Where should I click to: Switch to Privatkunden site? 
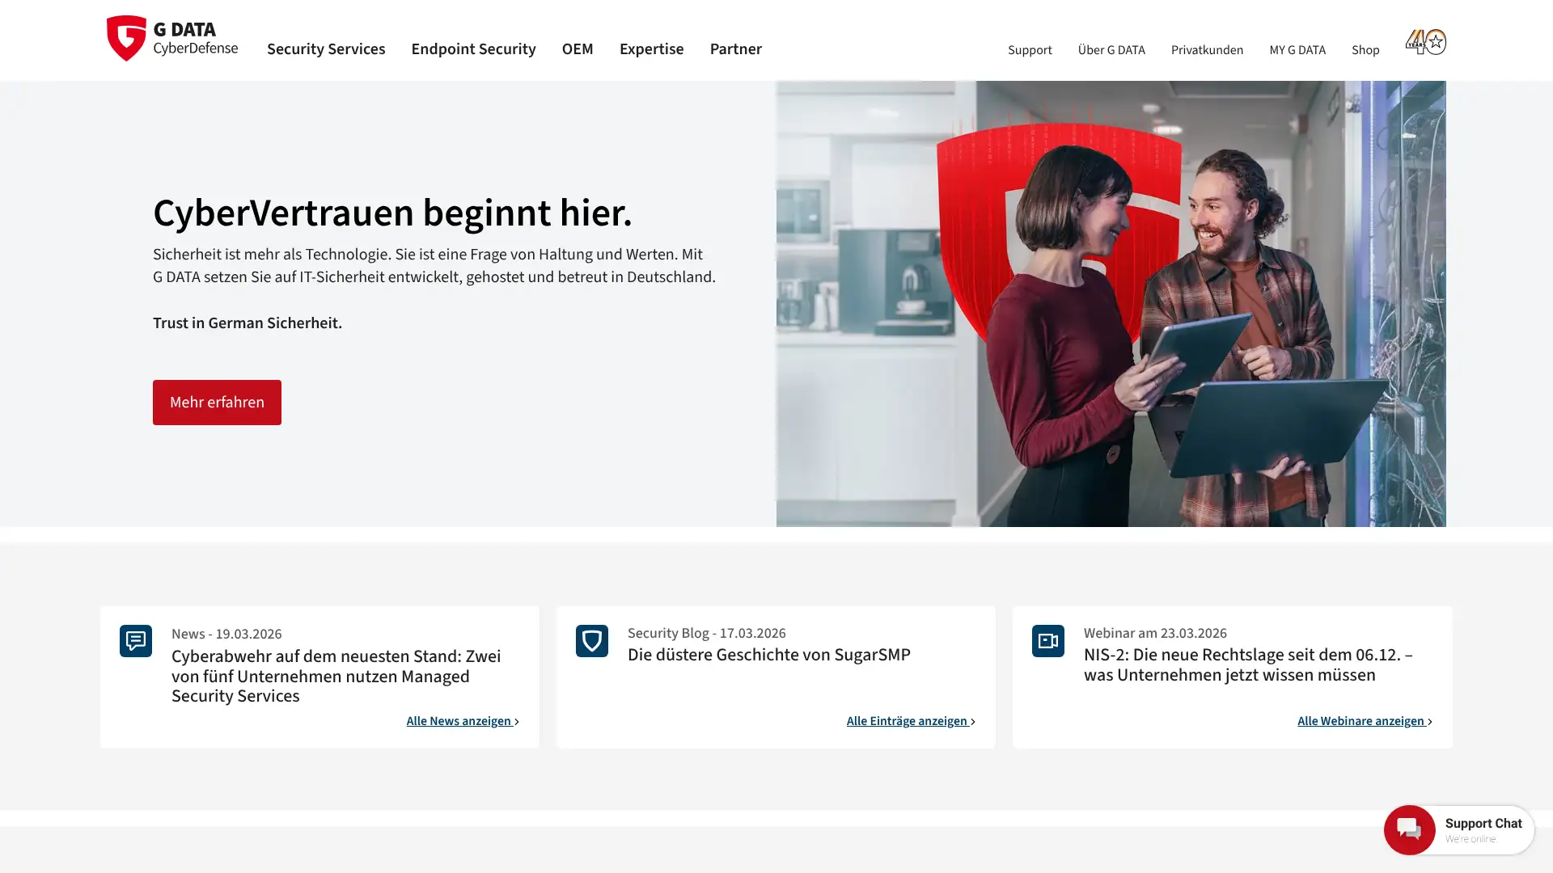click(1207, 50)
